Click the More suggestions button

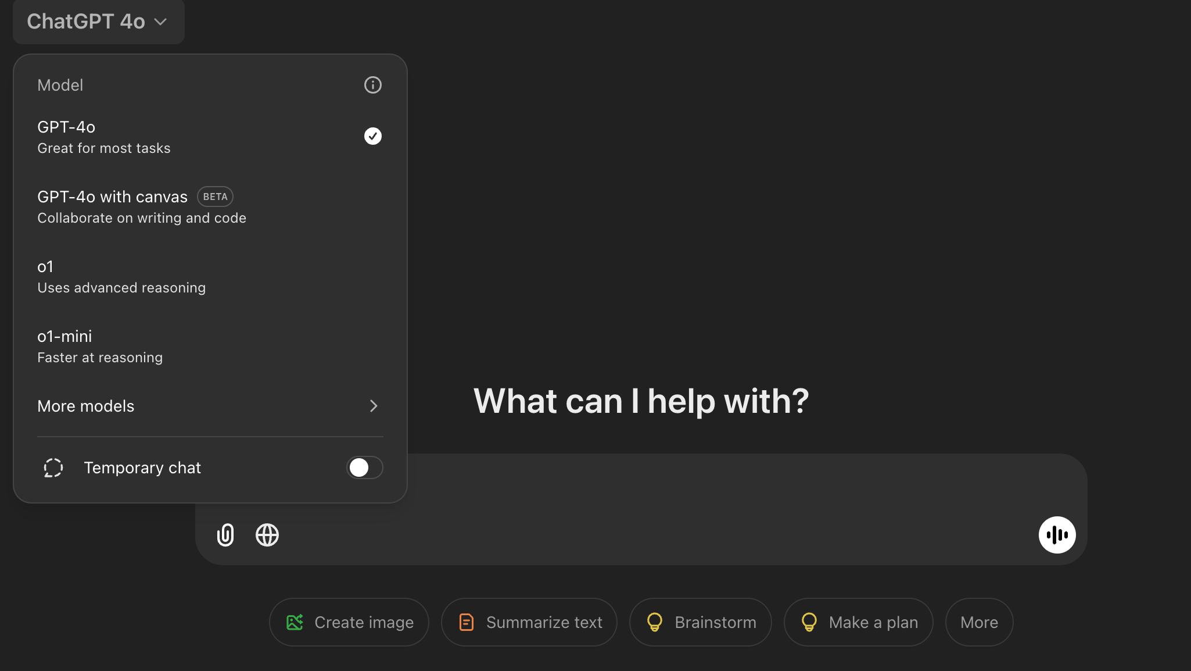(x=979, y=622)
